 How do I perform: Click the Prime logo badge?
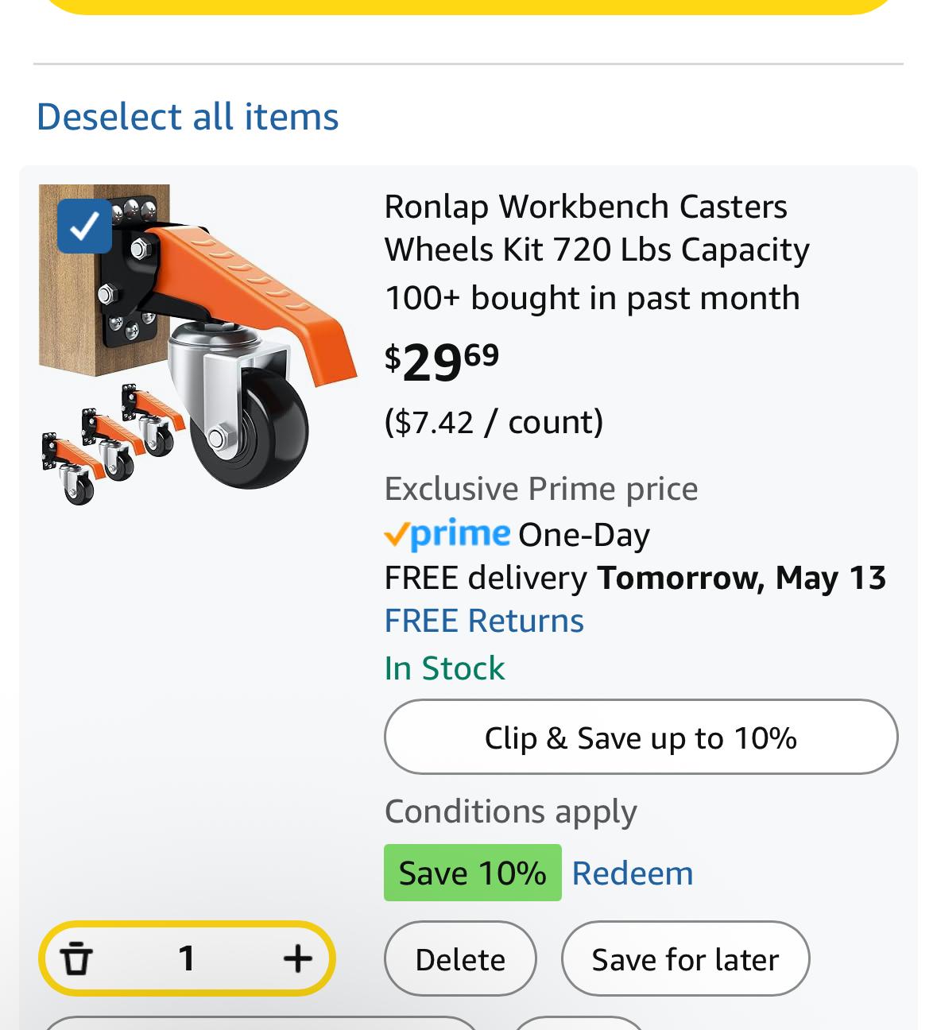pyautogui.click(x=447, y=534)
